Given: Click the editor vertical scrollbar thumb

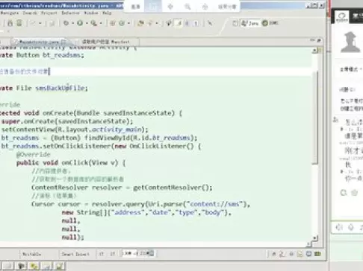Looking at the screenshot, I should coord(314,118).
